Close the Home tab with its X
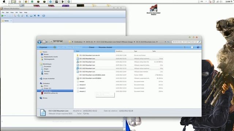 pyautogui.click(x=11, y=21)
